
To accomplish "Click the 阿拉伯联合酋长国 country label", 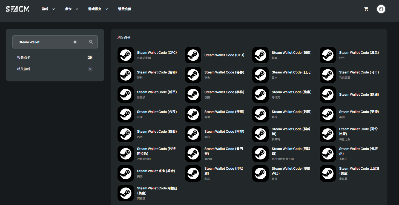I will [283, 159].
